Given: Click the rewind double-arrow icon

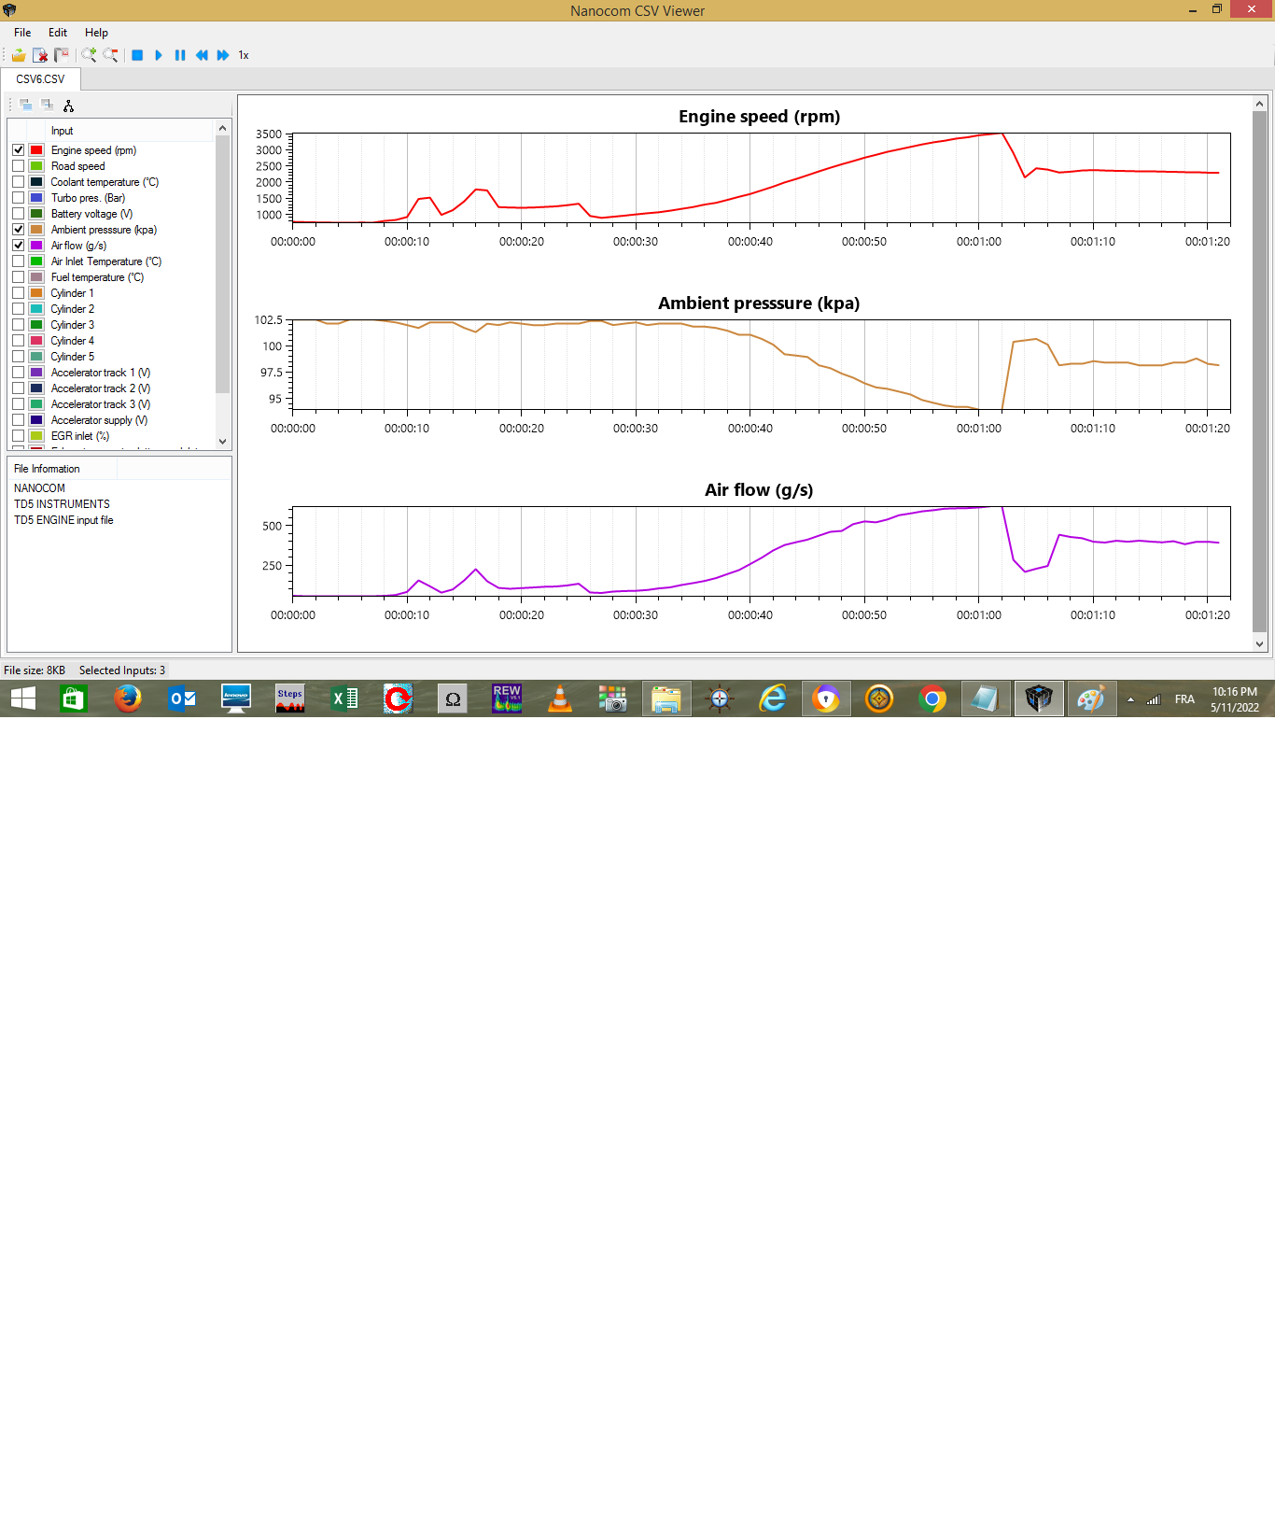Looking at the screenshot, I should point(202,55).
